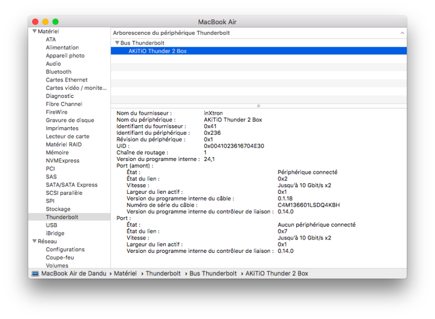Click the status text Périphérique connecté
This screenshot has width=435, height=319.
[308, 172]
